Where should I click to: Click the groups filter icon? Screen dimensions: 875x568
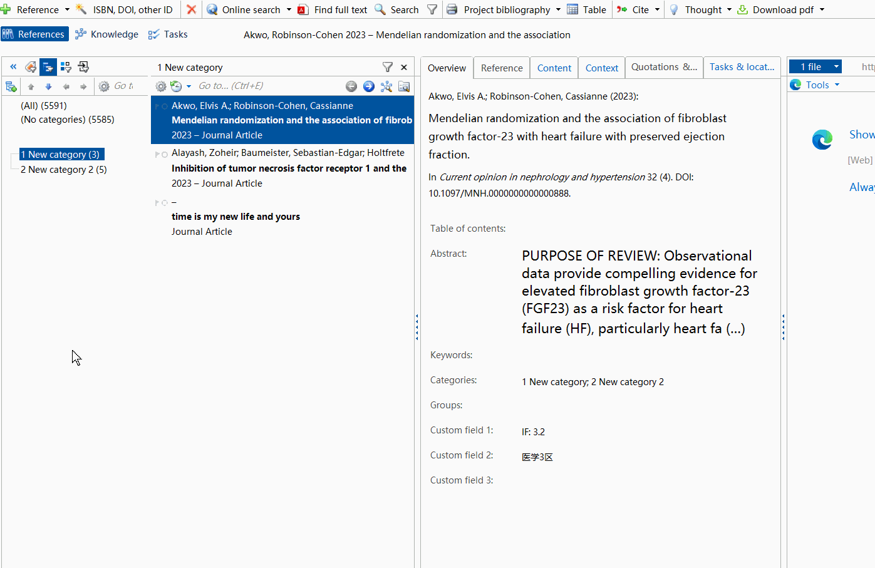(x=66, y=66)
